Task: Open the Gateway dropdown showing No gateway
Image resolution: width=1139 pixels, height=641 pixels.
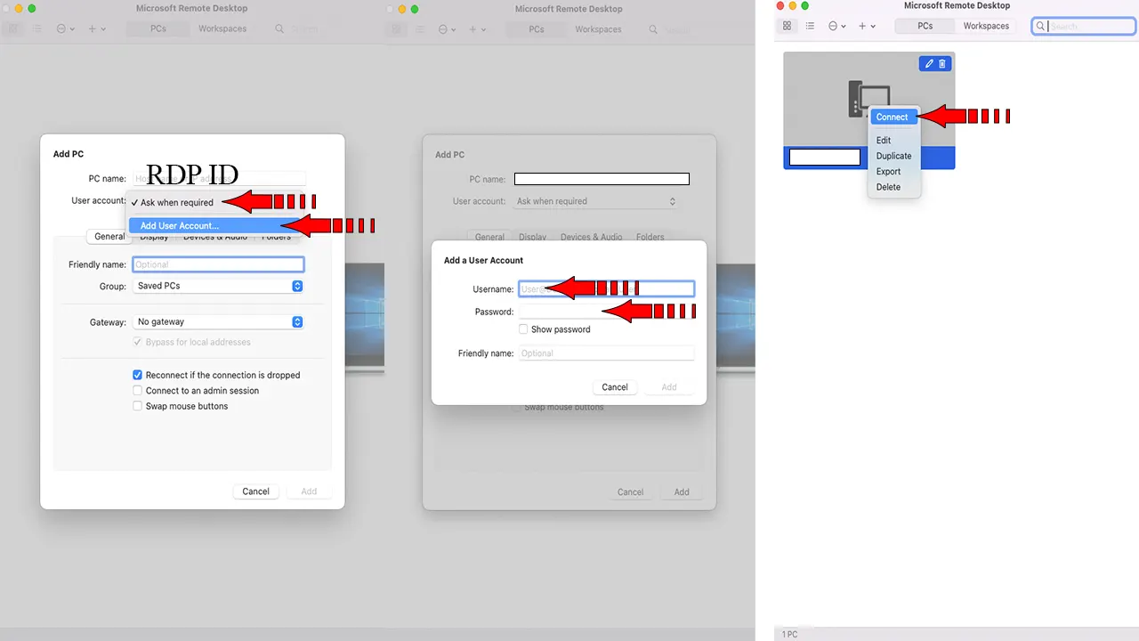Action: pyautogui.click(x=218, y=321)
